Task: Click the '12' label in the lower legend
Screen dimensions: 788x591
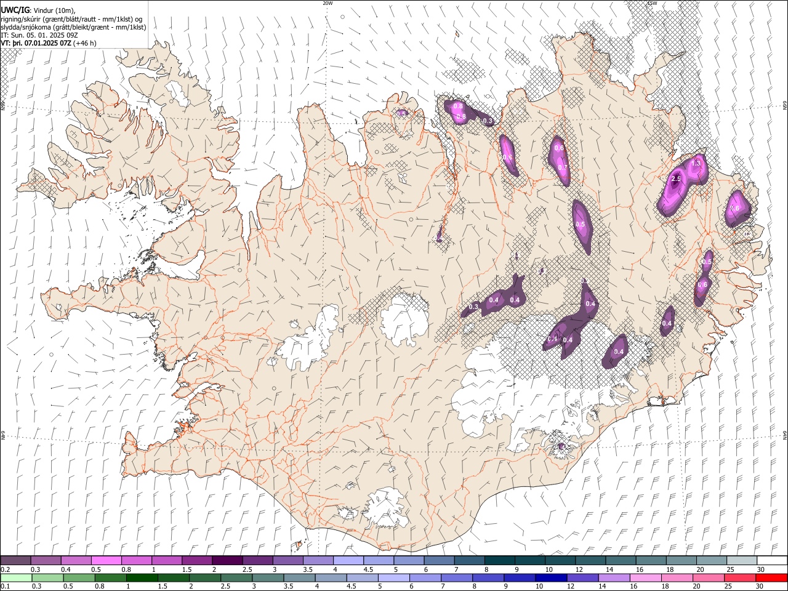Action: point(570,587)
